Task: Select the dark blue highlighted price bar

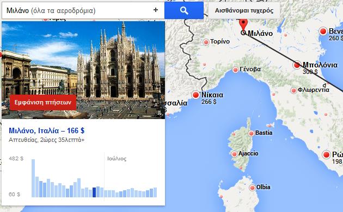Action: (x=94, y=192)
